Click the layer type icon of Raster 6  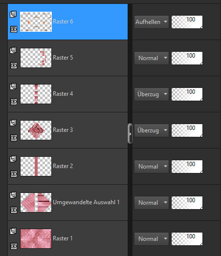tap(13, 14)
